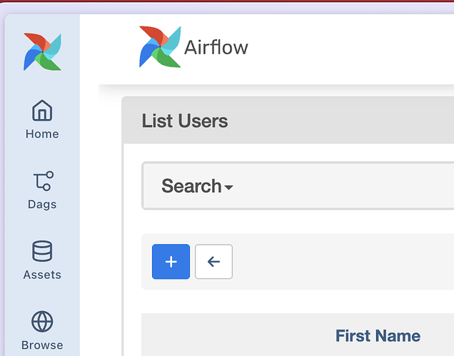Sort by the First Name column header

pos(378,336)
